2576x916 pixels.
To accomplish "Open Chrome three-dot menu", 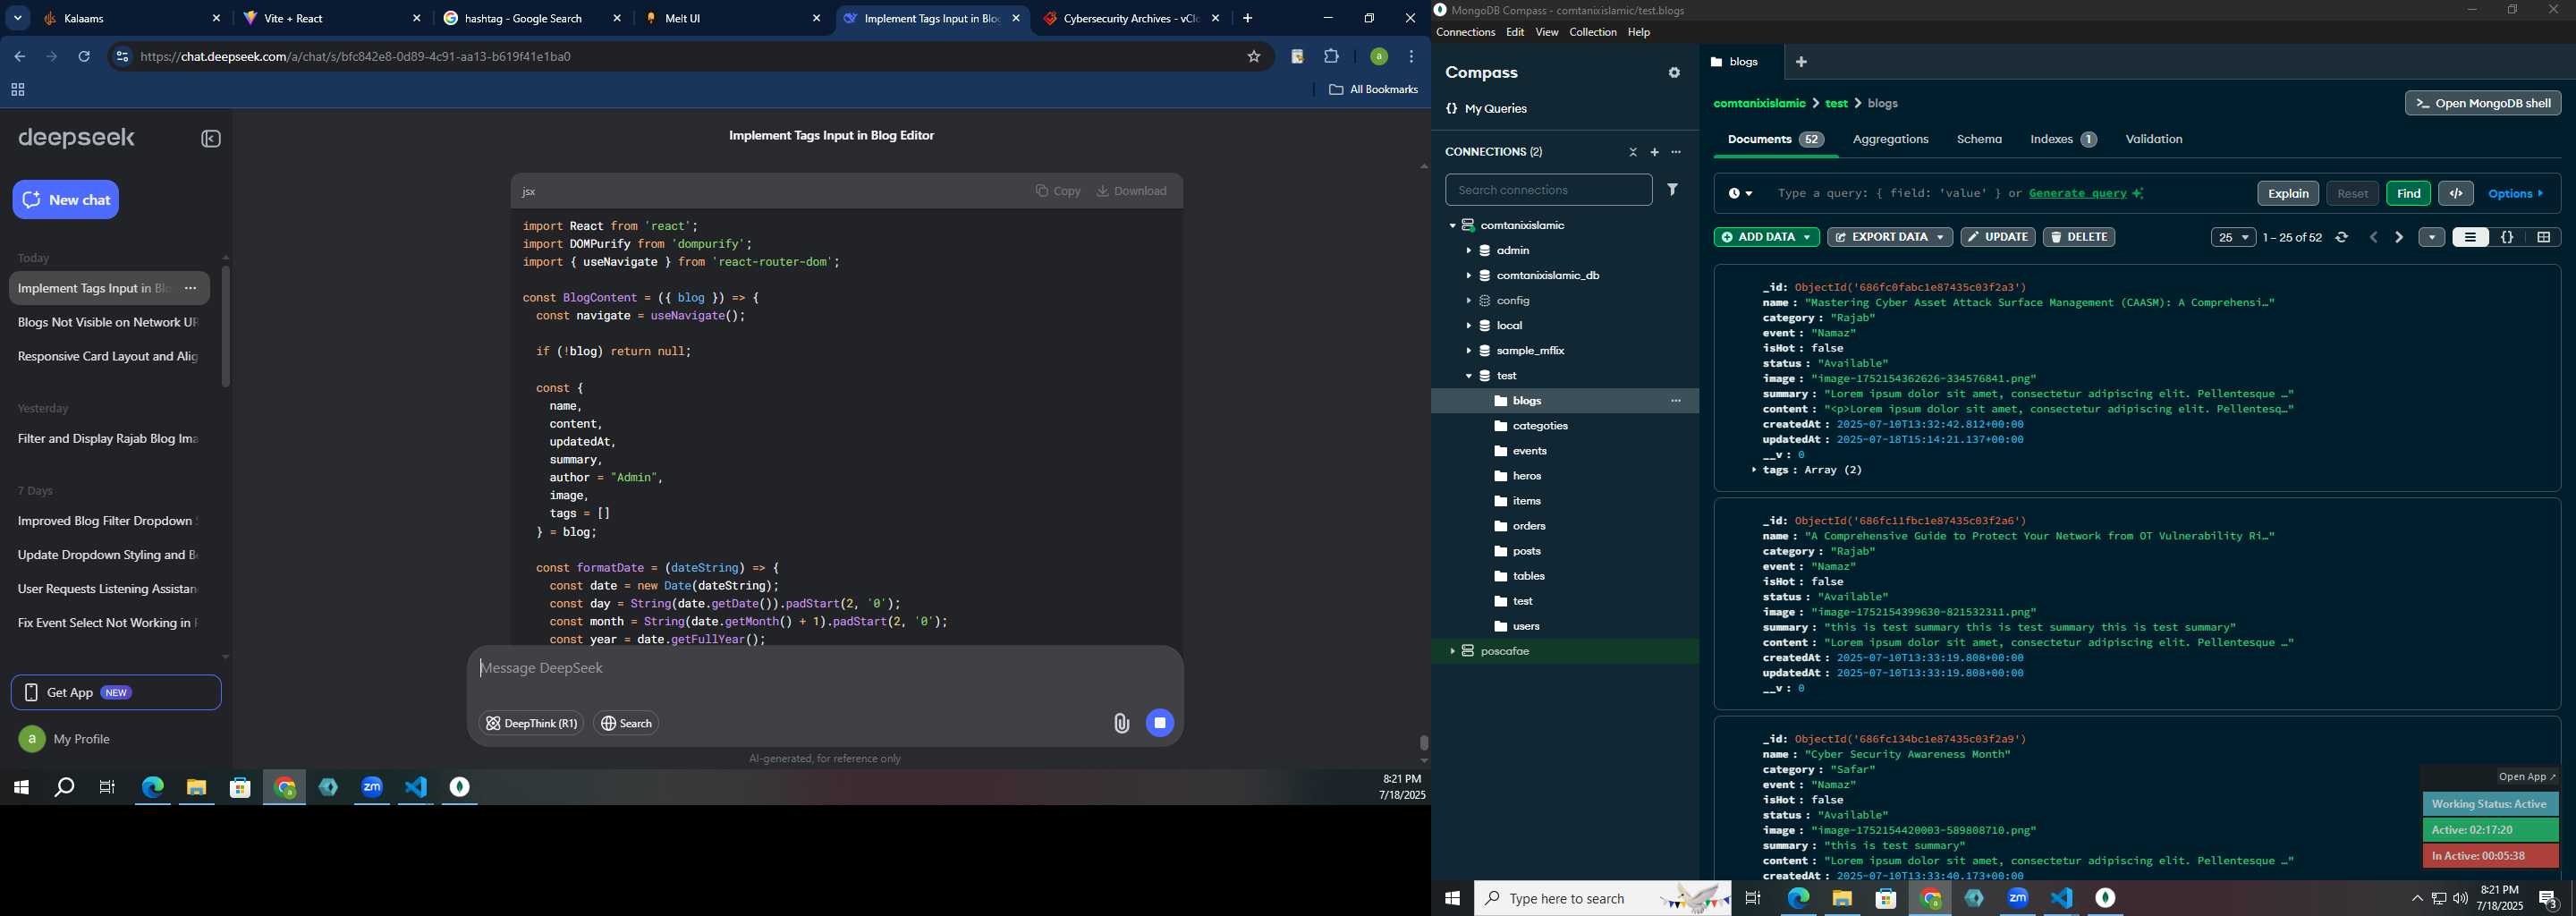I will coord(1411,57).
